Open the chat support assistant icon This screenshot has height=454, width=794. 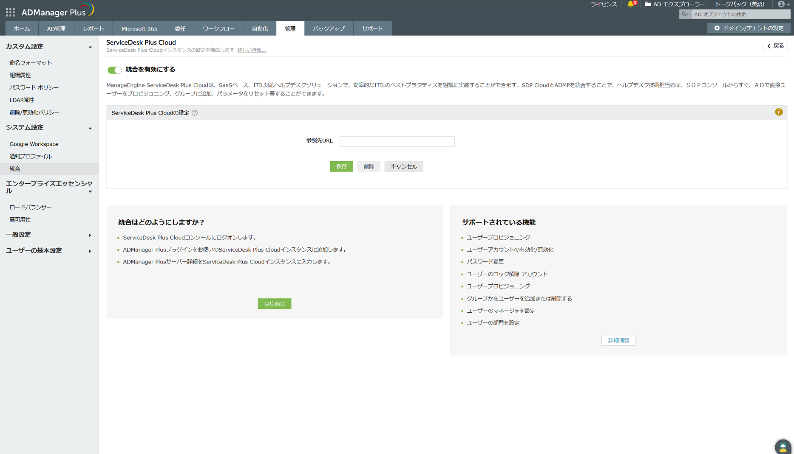pyautogui.click(x=783, y=447)
